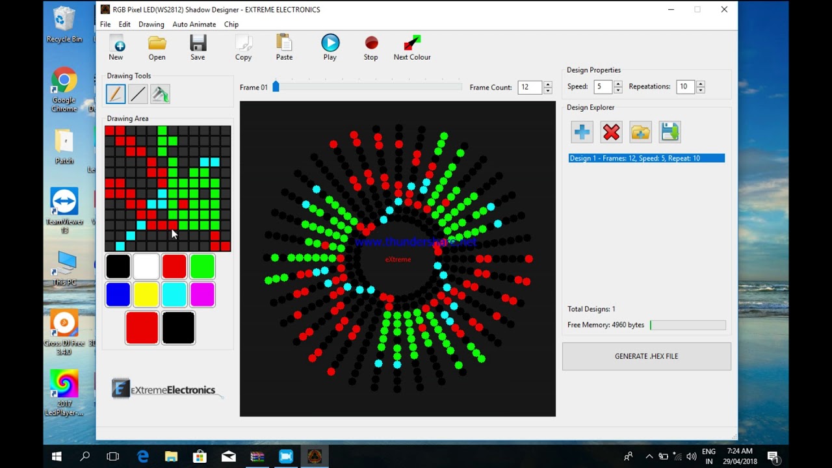Viewport: 832px width, 468px height.
Task: Create a new design with New icon
Action: [116, 48]
